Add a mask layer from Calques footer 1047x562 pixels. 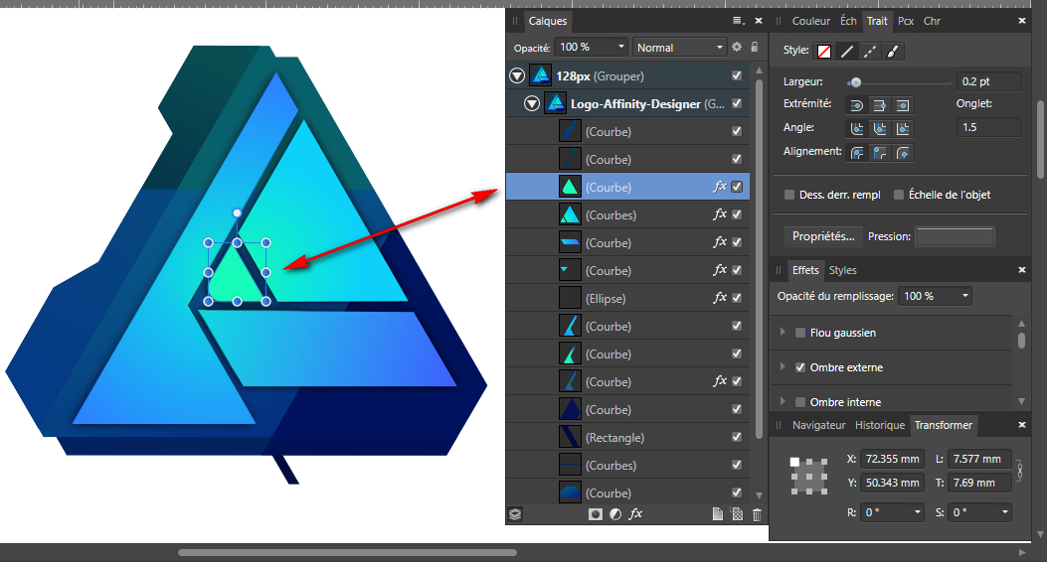[595, 514]
